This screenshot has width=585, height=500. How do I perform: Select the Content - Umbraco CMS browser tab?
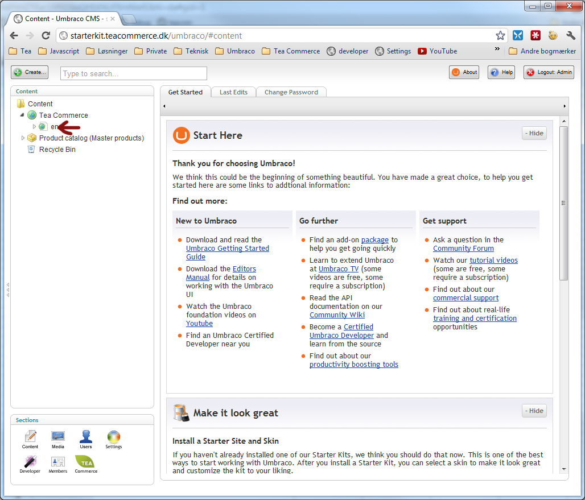[x=63, y=19]
